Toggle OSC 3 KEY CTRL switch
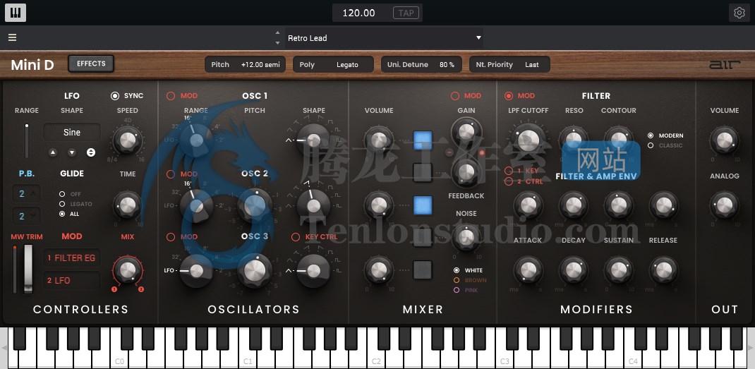Viewport: 755px width, 369px height. click(296, 237)
